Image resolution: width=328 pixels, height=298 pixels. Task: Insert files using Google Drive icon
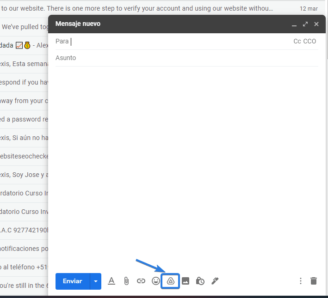click(x=170, y=281)
